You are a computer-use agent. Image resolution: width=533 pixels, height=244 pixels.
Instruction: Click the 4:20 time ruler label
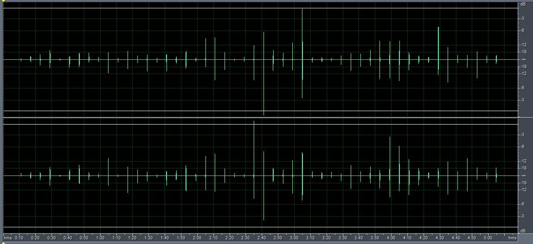click(423, 238)
